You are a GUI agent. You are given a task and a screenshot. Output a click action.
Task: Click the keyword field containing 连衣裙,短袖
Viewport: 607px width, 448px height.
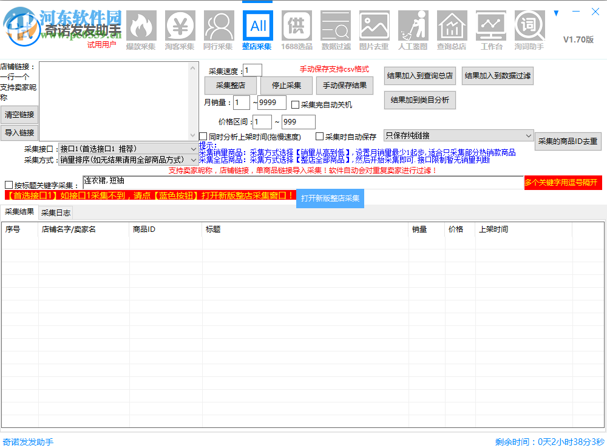(x=303, y=182)
